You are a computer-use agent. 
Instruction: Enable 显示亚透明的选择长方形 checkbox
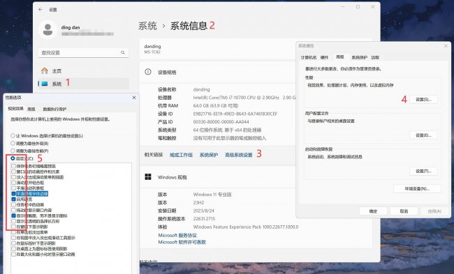pyautogui.click(x=13, y=221)
